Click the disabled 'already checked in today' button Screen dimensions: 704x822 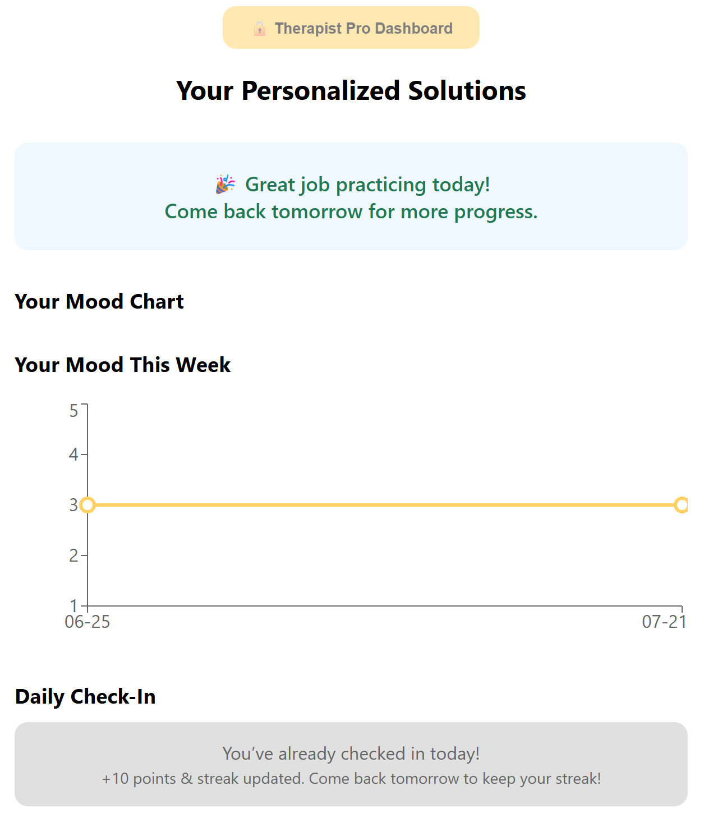click(x=351, y=764)
